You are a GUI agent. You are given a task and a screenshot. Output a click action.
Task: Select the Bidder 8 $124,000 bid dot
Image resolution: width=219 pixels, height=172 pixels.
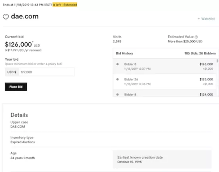(x=118, y=94)
